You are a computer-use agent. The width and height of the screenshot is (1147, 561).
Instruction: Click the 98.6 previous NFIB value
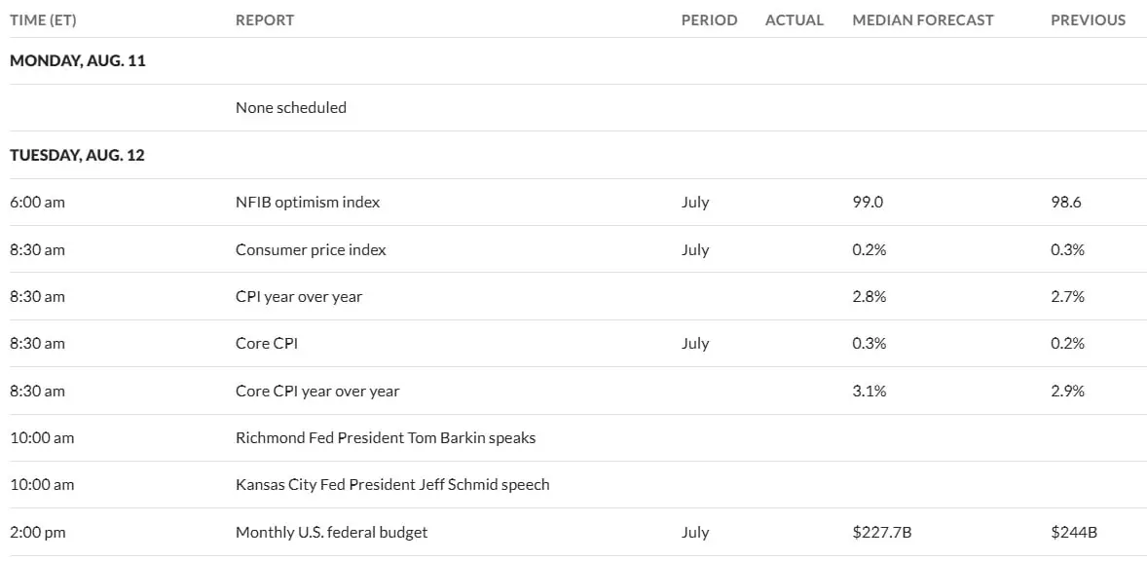[1066, 202]
